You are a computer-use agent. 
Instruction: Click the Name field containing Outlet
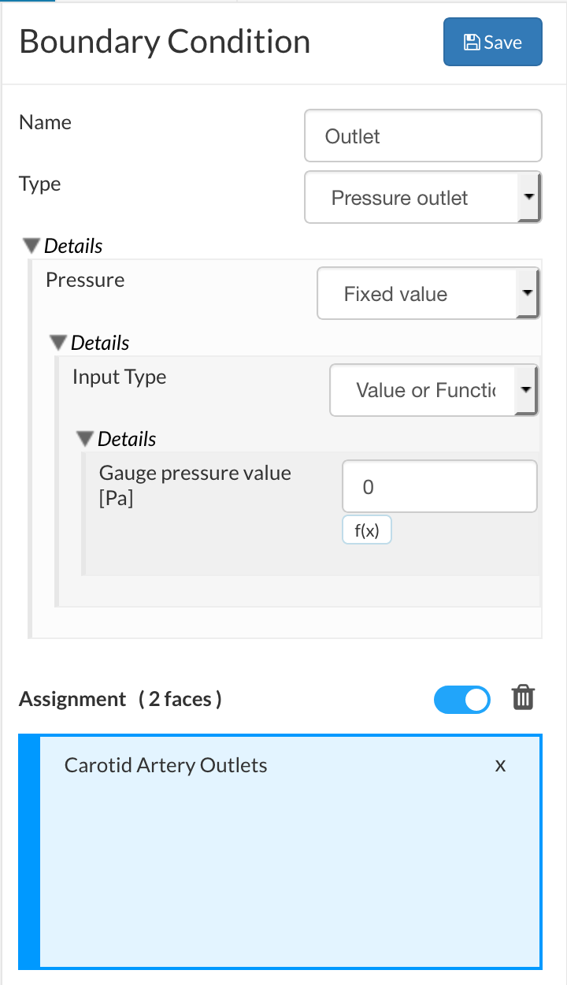[423, 136]
